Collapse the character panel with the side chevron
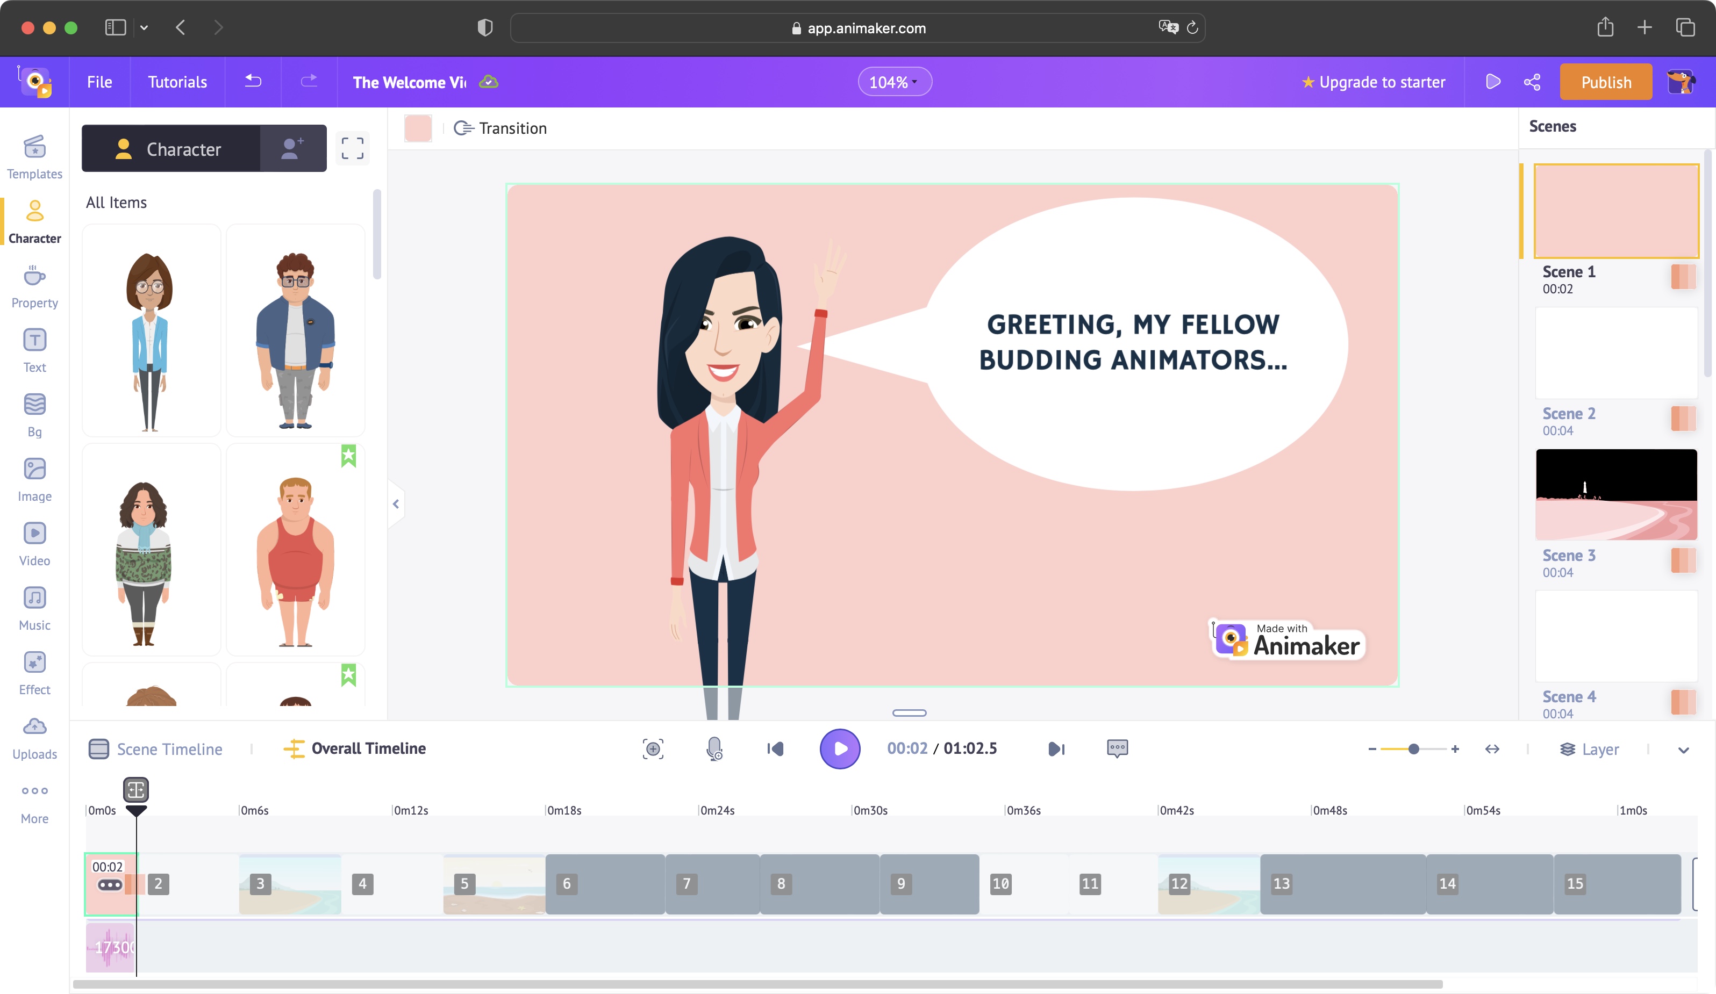 click(x=396, y=503)
